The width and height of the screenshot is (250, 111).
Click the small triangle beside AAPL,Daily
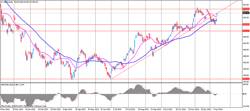(x=2, y=2)
